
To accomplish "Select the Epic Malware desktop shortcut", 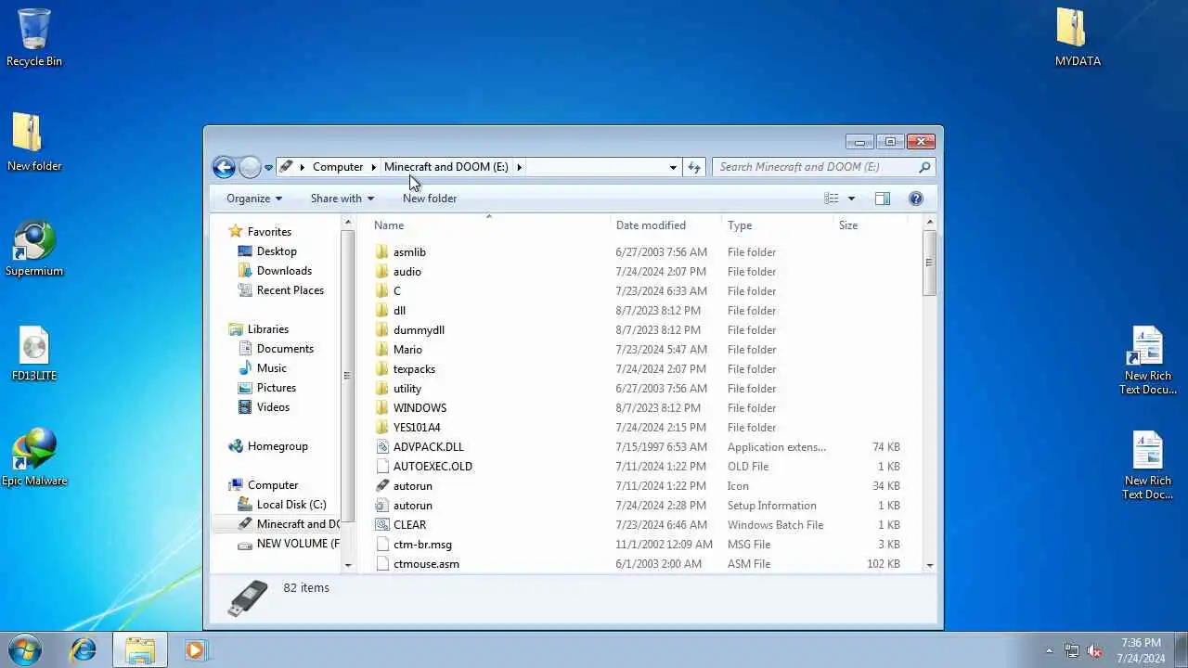I will tap(34, 457).
